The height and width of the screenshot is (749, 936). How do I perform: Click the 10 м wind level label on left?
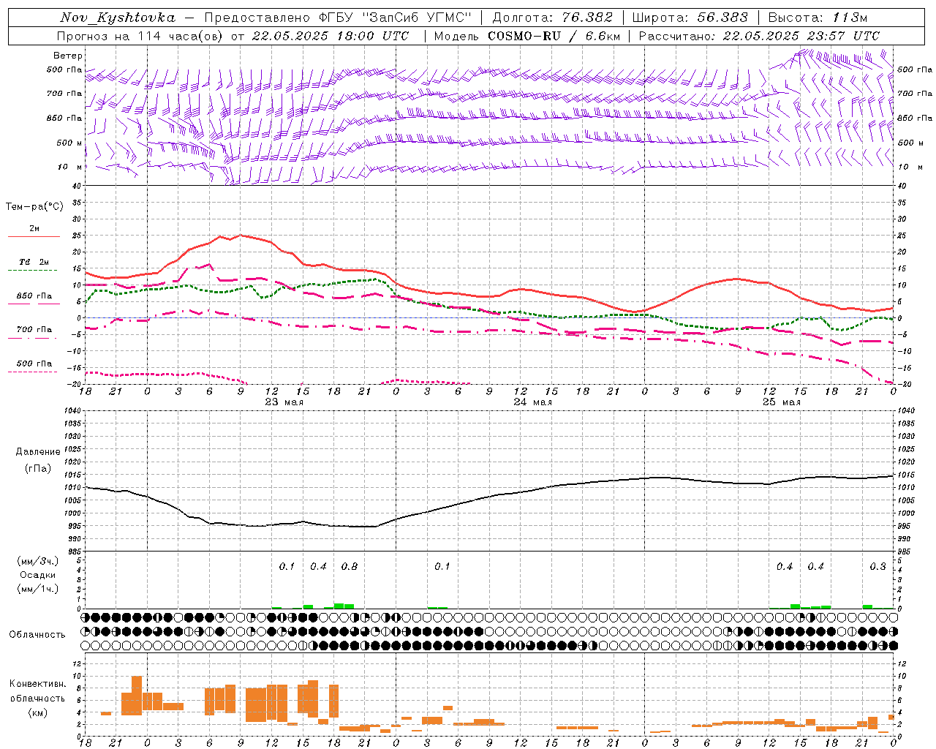click(71, 168)
